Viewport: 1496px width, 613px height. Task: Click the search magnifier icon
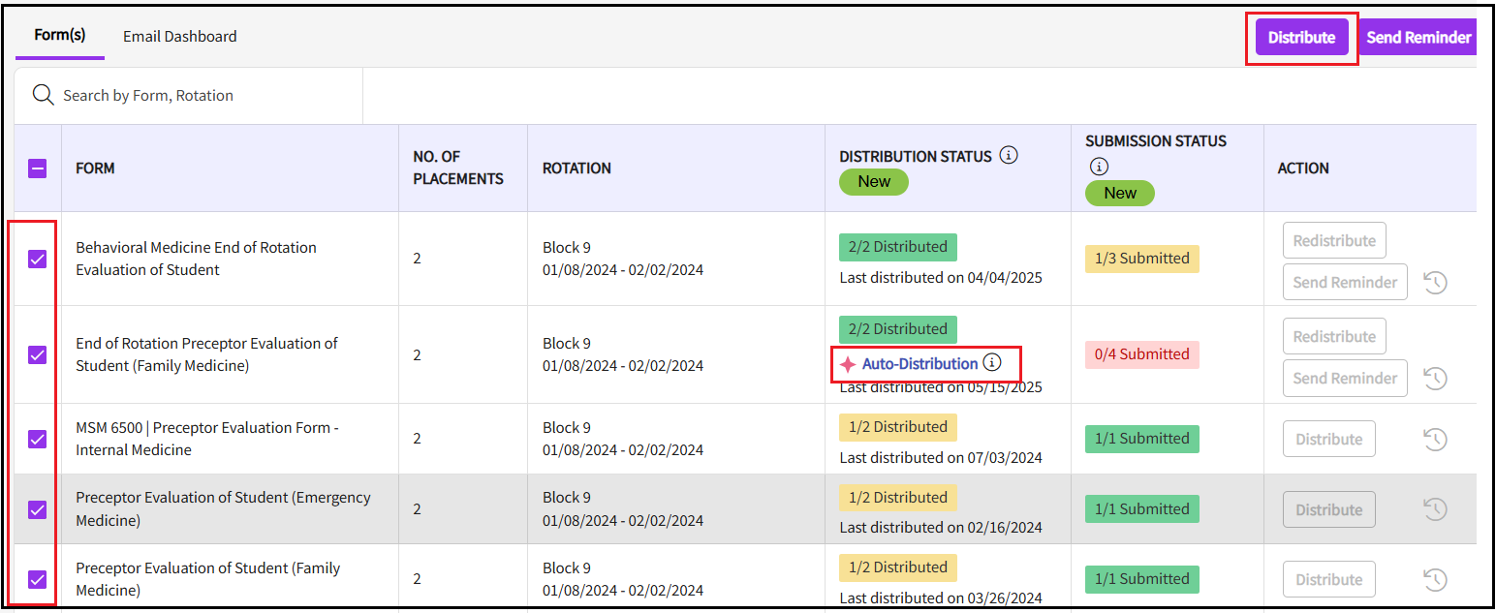click(43, 95)
